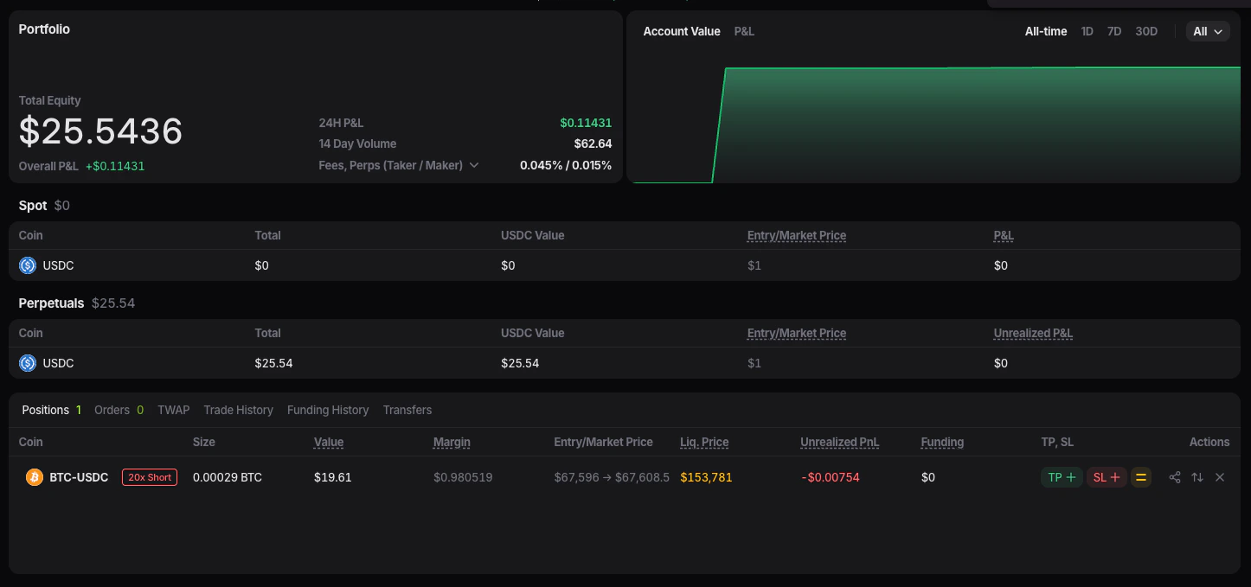The image size is (1251, 587).
Task: Click the Spot section heading
Action: point(33,206)
